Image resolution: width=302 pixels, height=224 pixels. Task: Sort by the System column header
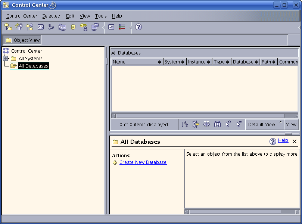click(x=174, y=62)
